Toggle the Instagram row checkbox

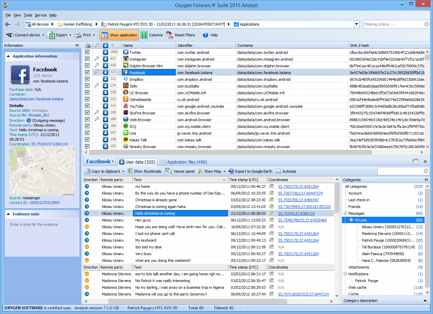pyautogui.click(x=87, y=59)
